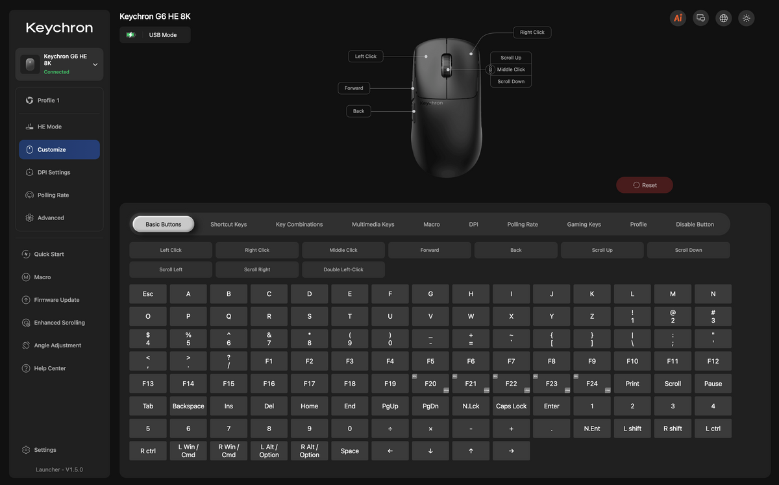Choose the down arrow key
This screenshot has width=779, height=485.
click(430, 451)
